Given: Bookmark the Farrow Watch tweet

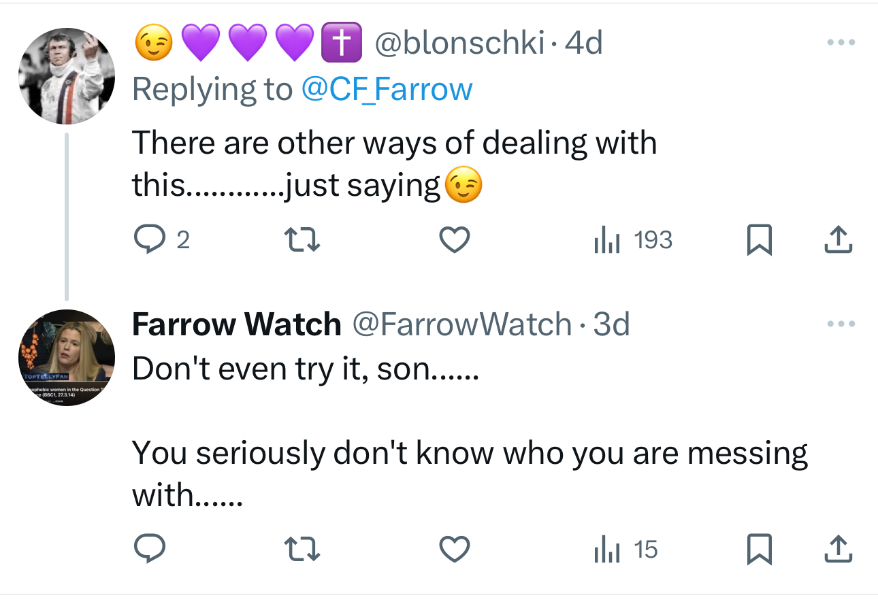Looking at the screenshot, I should [x=760, y=550].
